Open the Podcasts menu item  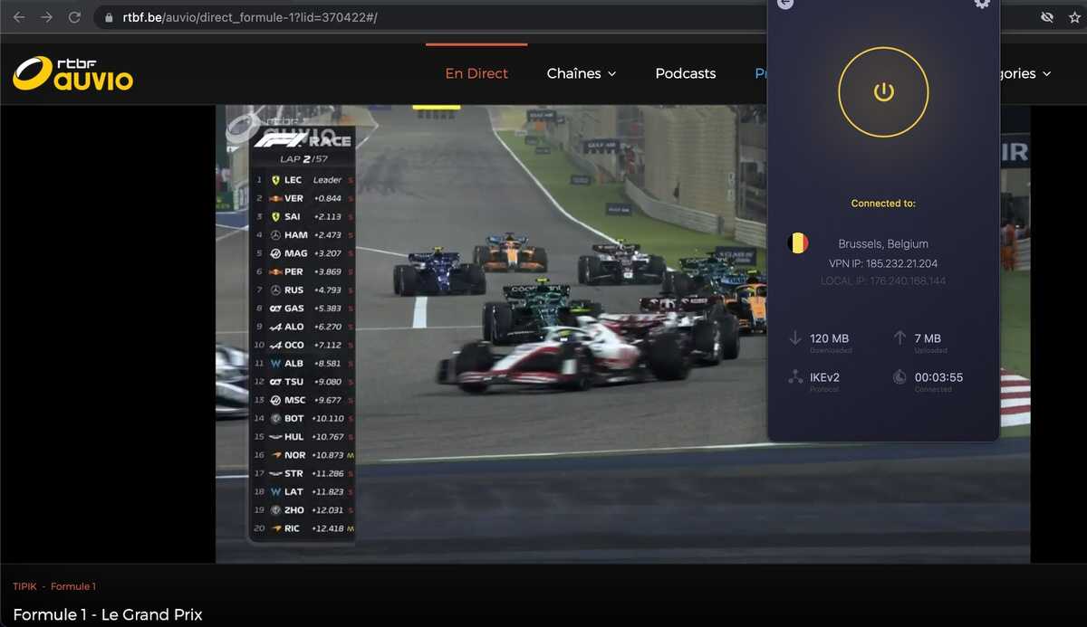pyautogui.click(x=686, y=73)
